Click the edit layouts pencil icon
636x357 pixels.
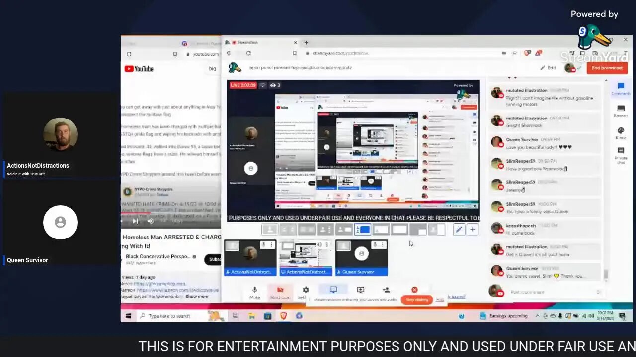coord(459,229)
